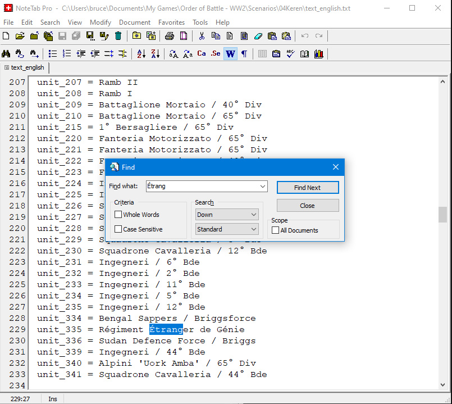
Task: Click the Find Next button
Action: point(307,188)
